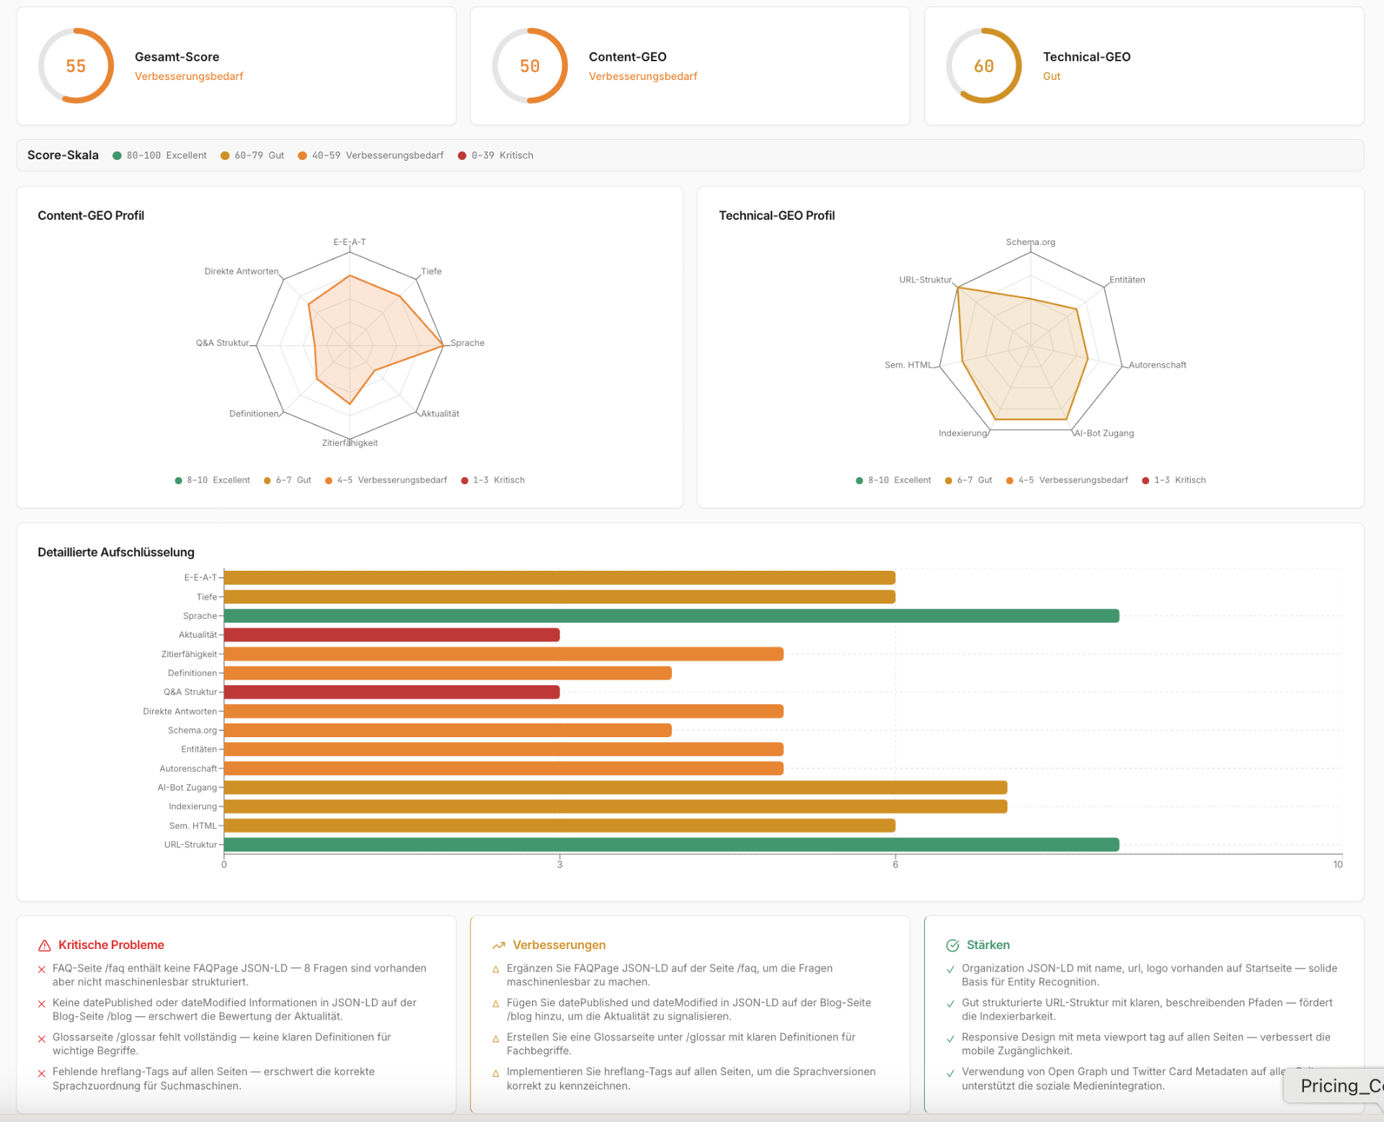Click the Technical-GEO 60 circular gauge

[984, 66]
